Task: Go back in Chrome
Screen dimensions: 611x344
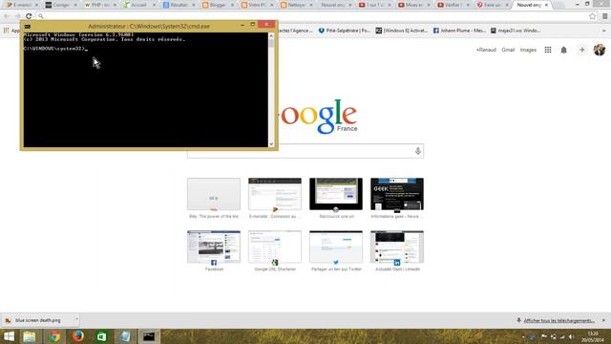Action: click(7, 16)
